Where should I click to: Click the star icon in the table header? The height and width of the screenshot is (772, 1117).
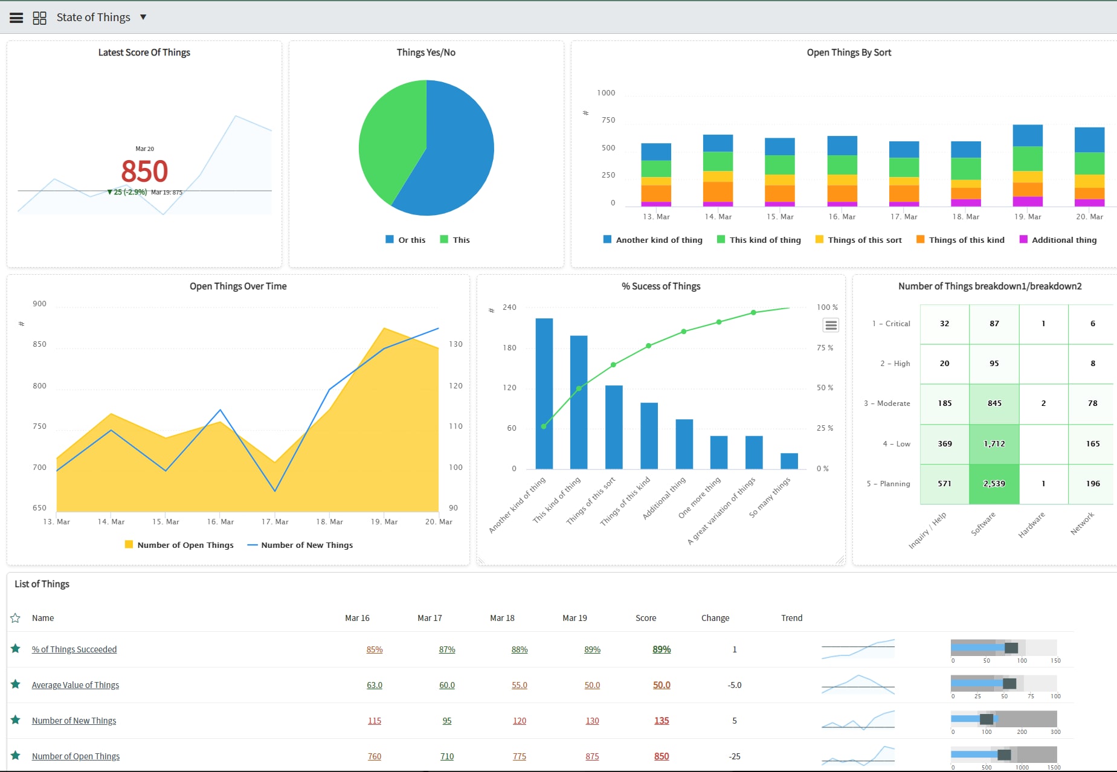click(15, 618)
